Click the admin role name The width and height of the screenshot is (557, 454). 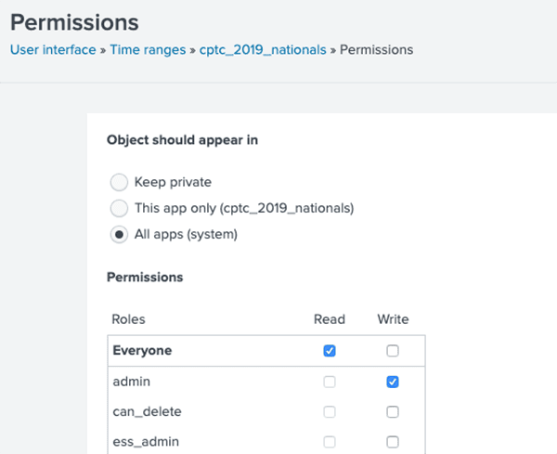coord(132,382)
